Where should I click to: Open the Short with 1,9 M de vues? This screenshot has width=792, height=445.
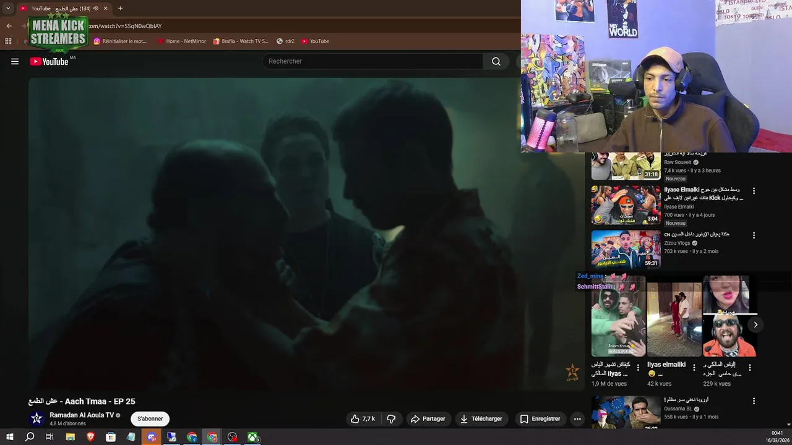[618, 316]
